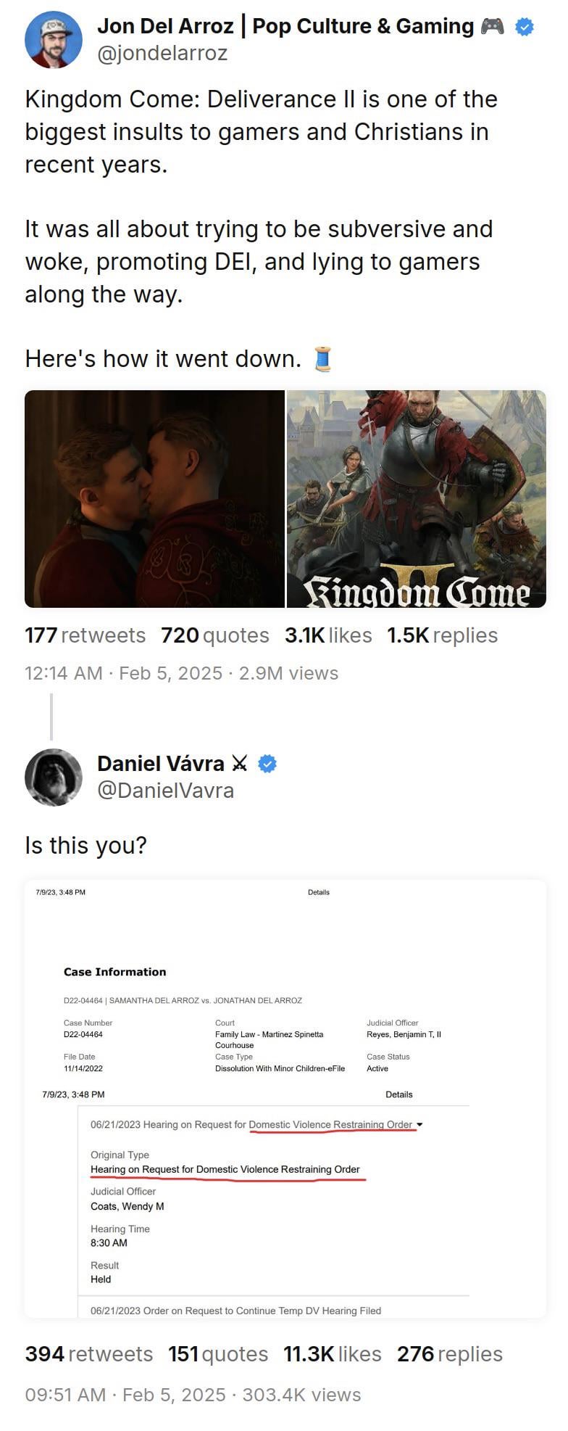View the 720 quotes of first tweet

215,635
